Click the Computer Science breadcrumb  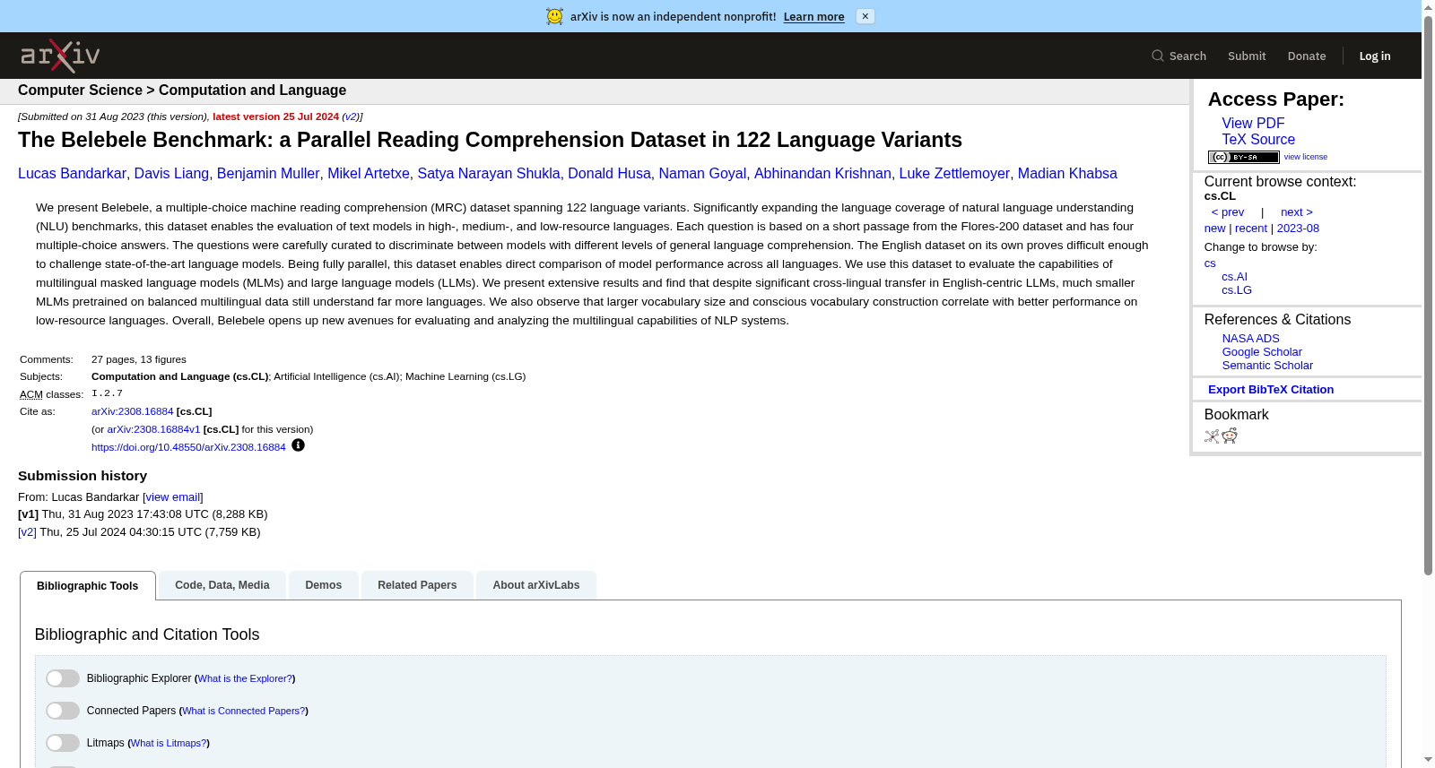click(80, 91)
